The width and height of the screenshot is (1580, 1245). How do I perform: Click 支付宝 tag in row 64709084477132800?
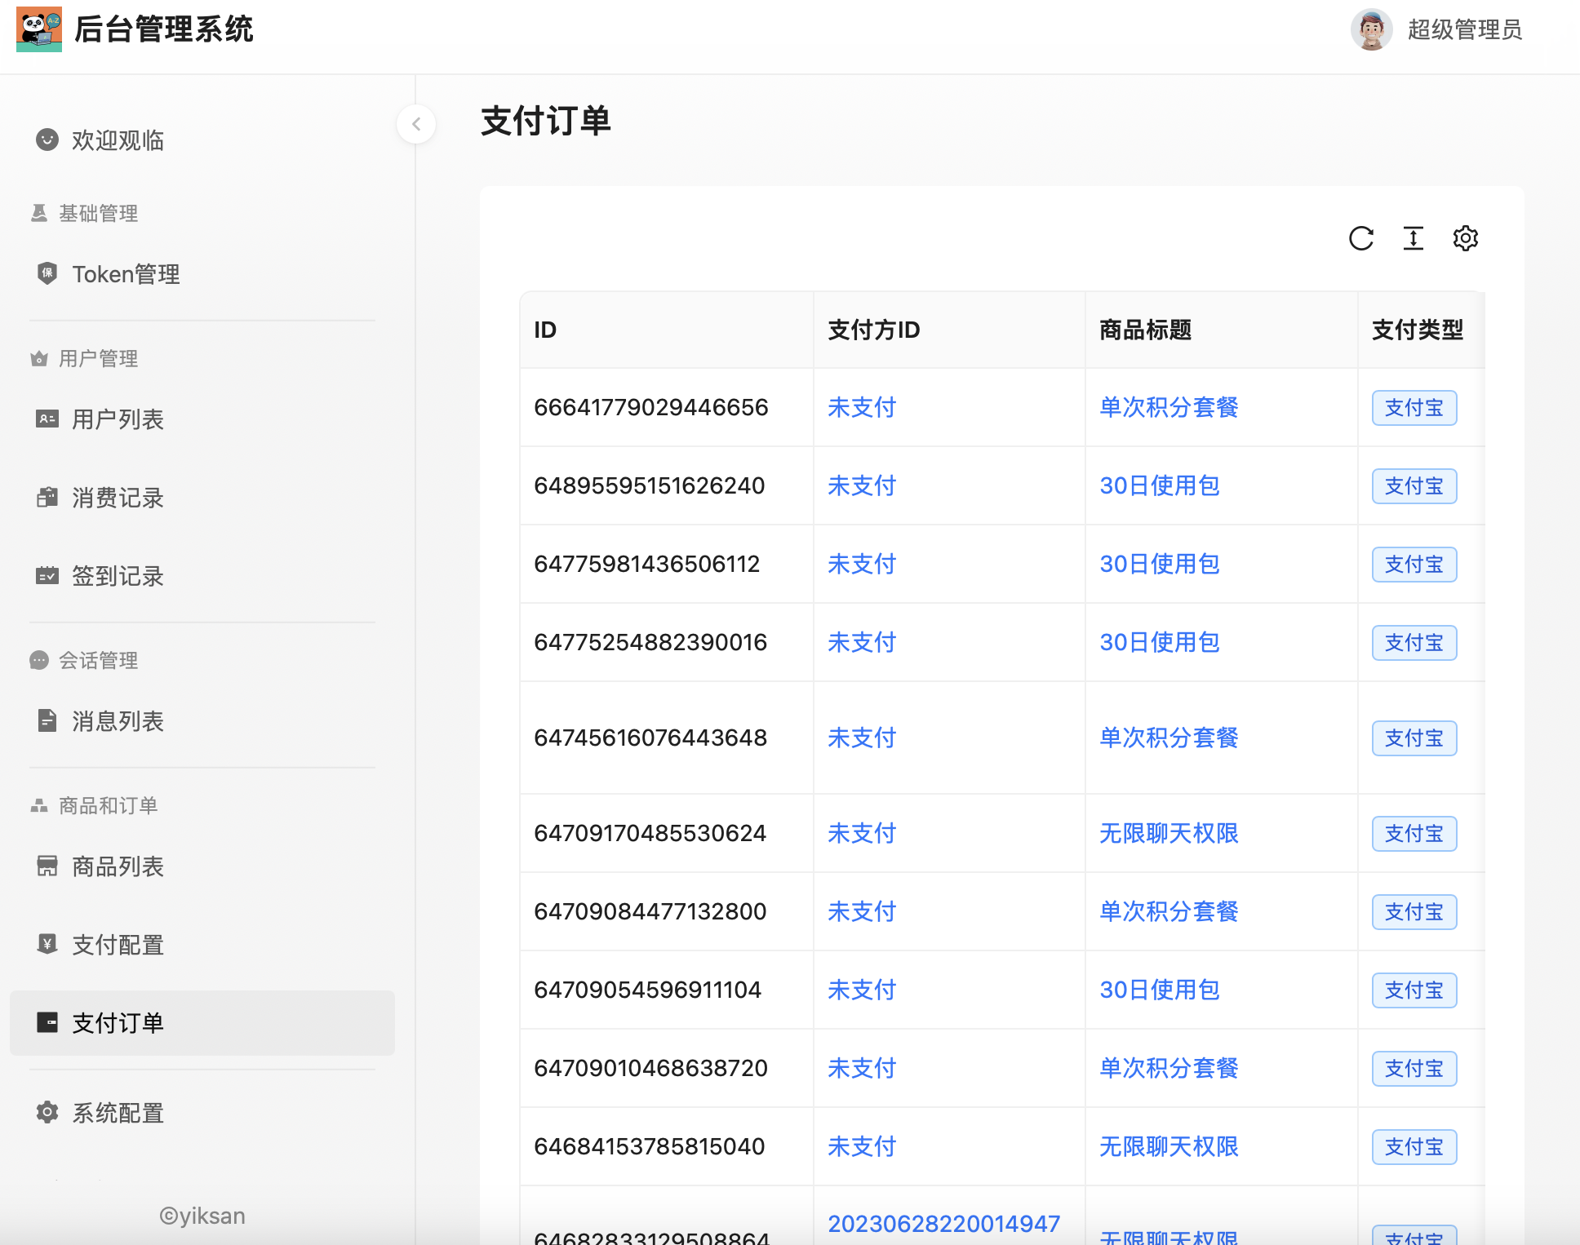[1414, 912]
